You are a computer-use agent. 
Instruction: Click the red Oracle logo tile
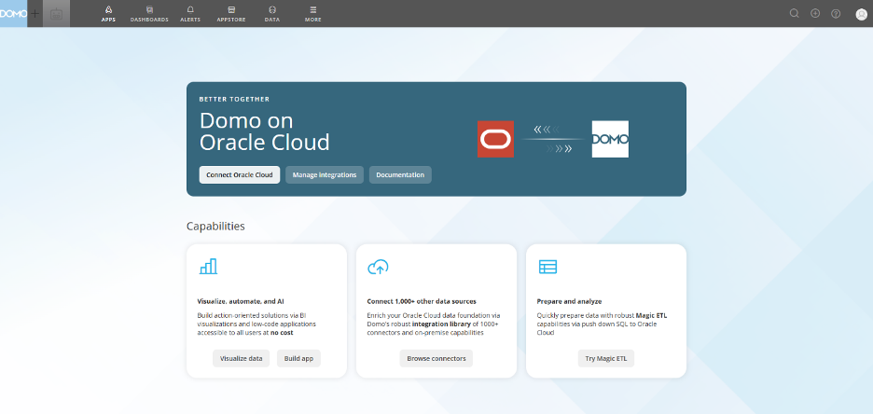click(495, 139)
